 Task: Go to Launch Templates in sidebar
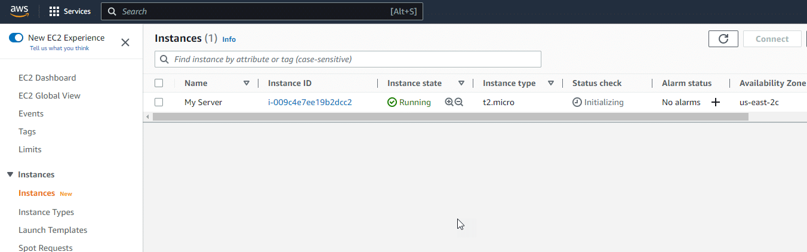(53, 230)
